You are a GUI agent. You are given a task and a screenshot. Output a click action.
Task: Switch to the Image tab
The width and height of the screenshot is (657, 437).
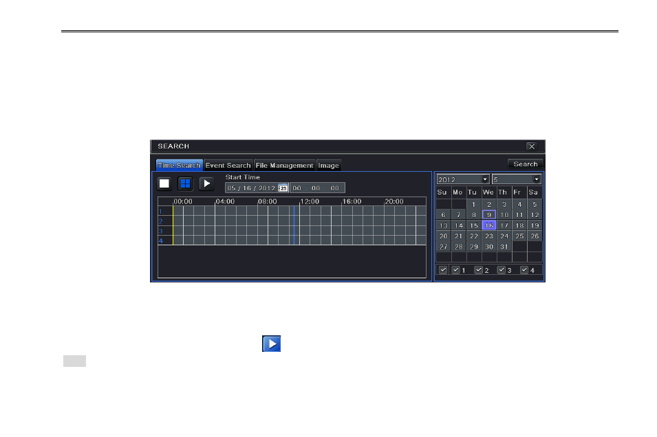329,165
